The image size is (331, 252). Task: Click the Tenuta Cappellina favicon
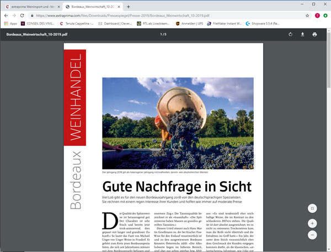coord(61,24)
